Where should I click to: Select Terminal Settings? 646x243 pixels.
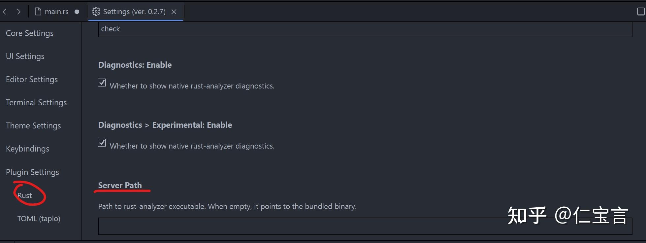pyautogui.click(x=36, y=103)
